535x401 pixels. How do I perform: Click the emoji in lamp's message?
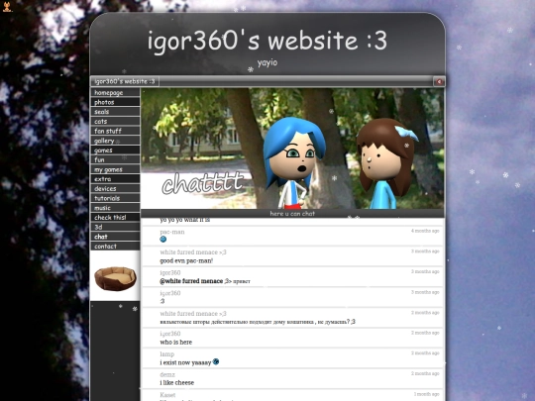pos(216,361)
